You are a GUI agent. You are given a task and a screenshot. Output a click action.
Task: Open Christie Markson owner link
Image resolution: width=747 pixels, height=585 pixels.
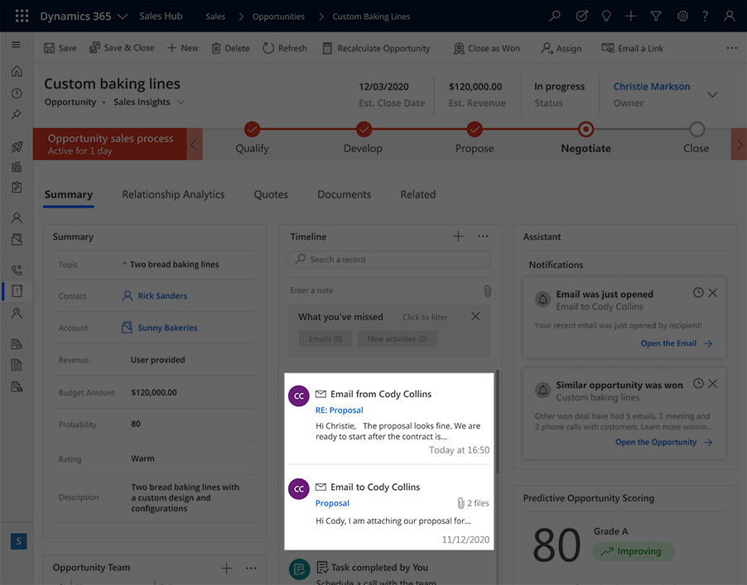click(x=651, y=86)
